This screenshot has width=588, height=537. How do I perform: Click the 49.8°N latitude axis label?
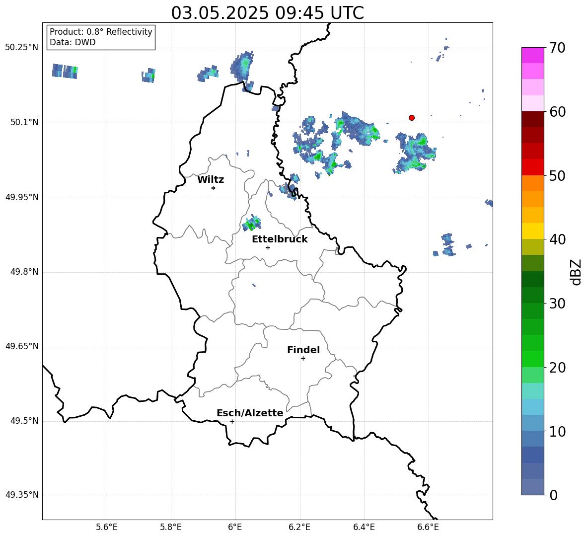point(24,272)
